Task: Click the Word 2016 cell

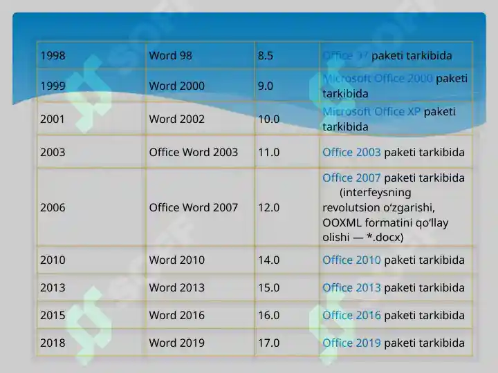Action: coord(200,315)
